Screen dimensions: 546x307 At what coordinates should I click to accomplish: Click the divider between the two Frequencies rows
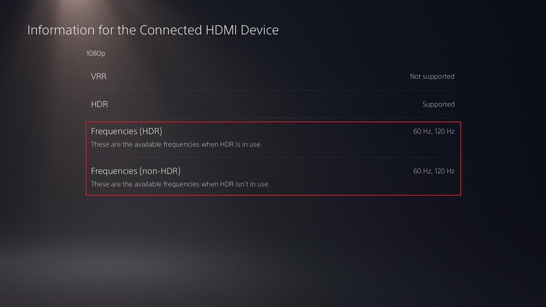273,157
